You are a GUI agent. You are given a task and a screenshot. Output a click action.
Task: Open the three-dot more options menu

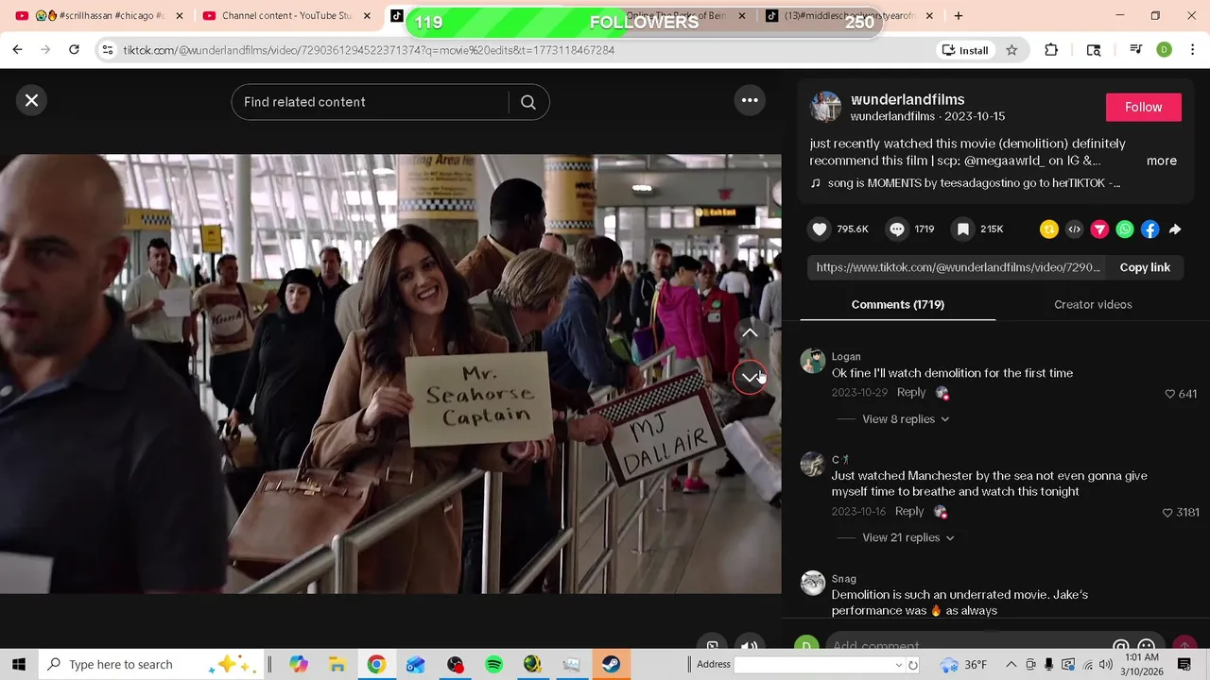click(x=750, y=100)
